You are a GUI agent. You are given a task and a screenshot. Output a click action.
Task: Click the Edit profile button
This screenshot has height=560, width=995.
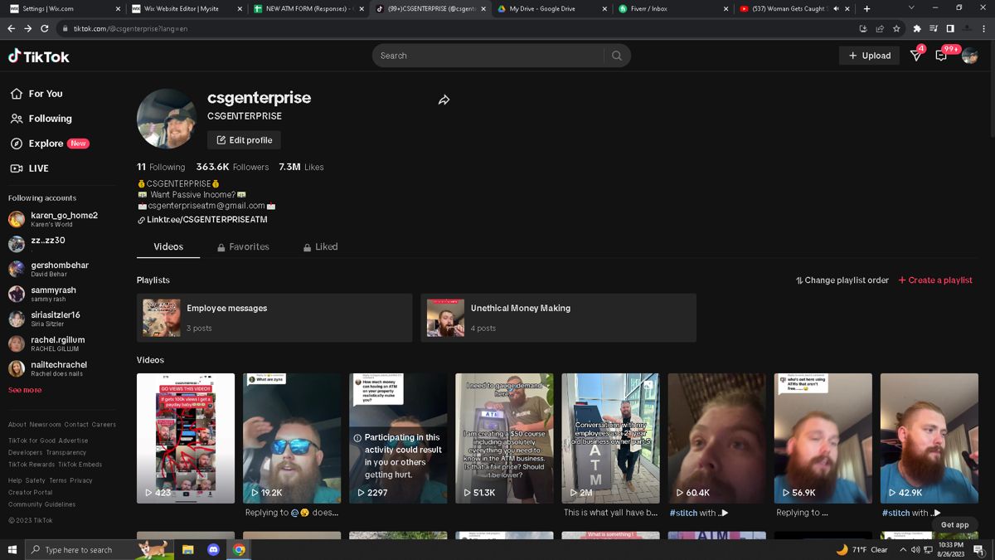(x=244, y=140)
